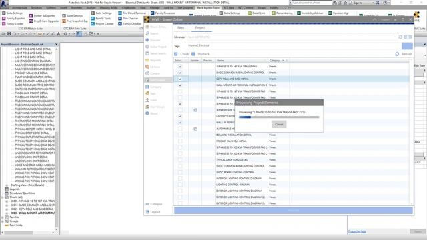
Task: Expand the Families node in Project Browser
Action: pyautogui.click(x=3, y=217)
